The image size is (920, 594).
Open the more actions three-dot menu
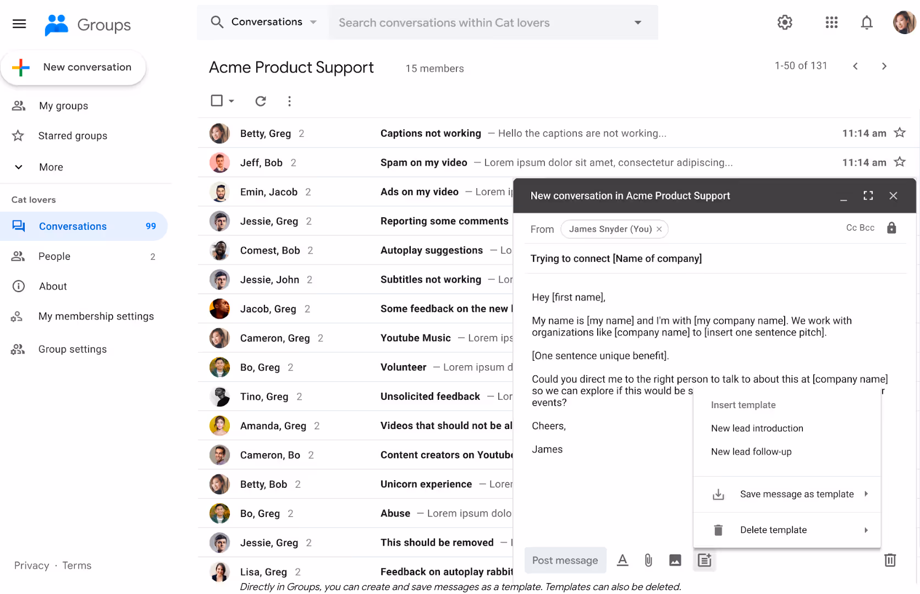click(x=289, y=101)
